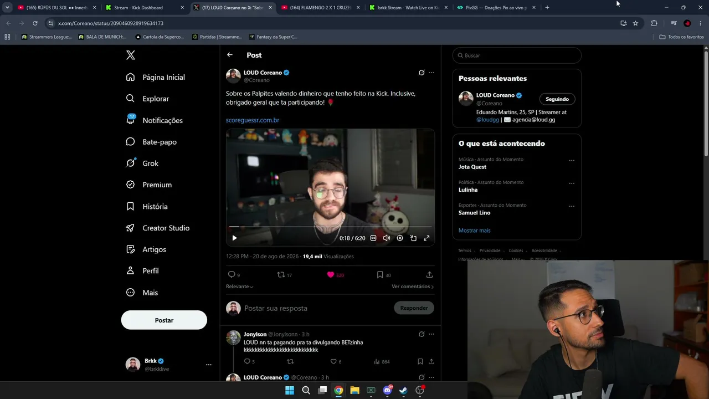Click the Responder button

coord(414,308)
